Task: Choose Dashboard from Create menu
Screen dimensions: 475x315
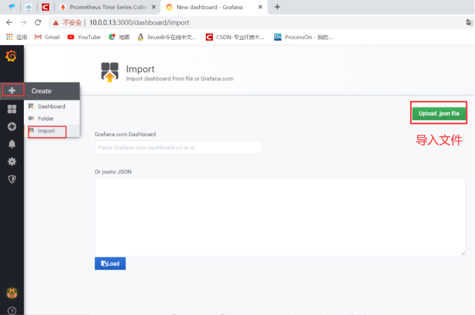Action: [x=52, y=107]
